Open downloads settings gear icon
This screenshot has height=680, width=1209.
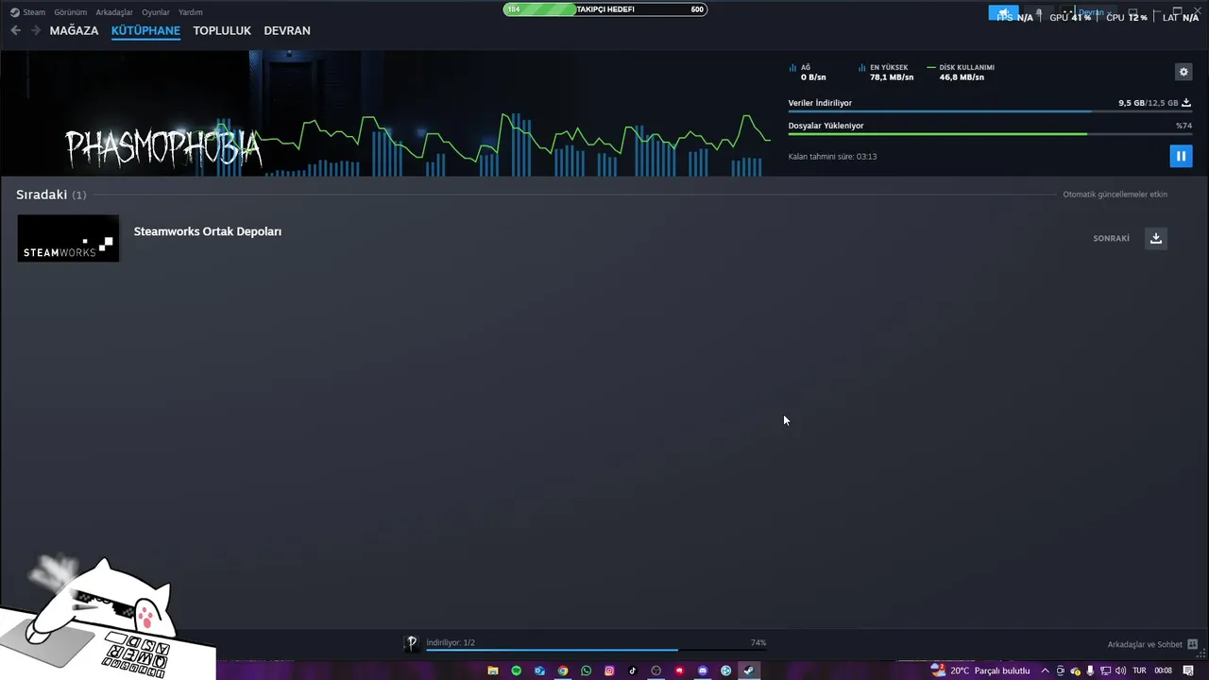(x=1183, y=72)
